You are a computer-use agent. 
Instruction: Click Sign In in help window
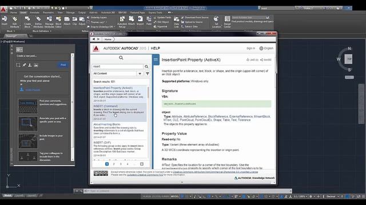coord(250,48)
